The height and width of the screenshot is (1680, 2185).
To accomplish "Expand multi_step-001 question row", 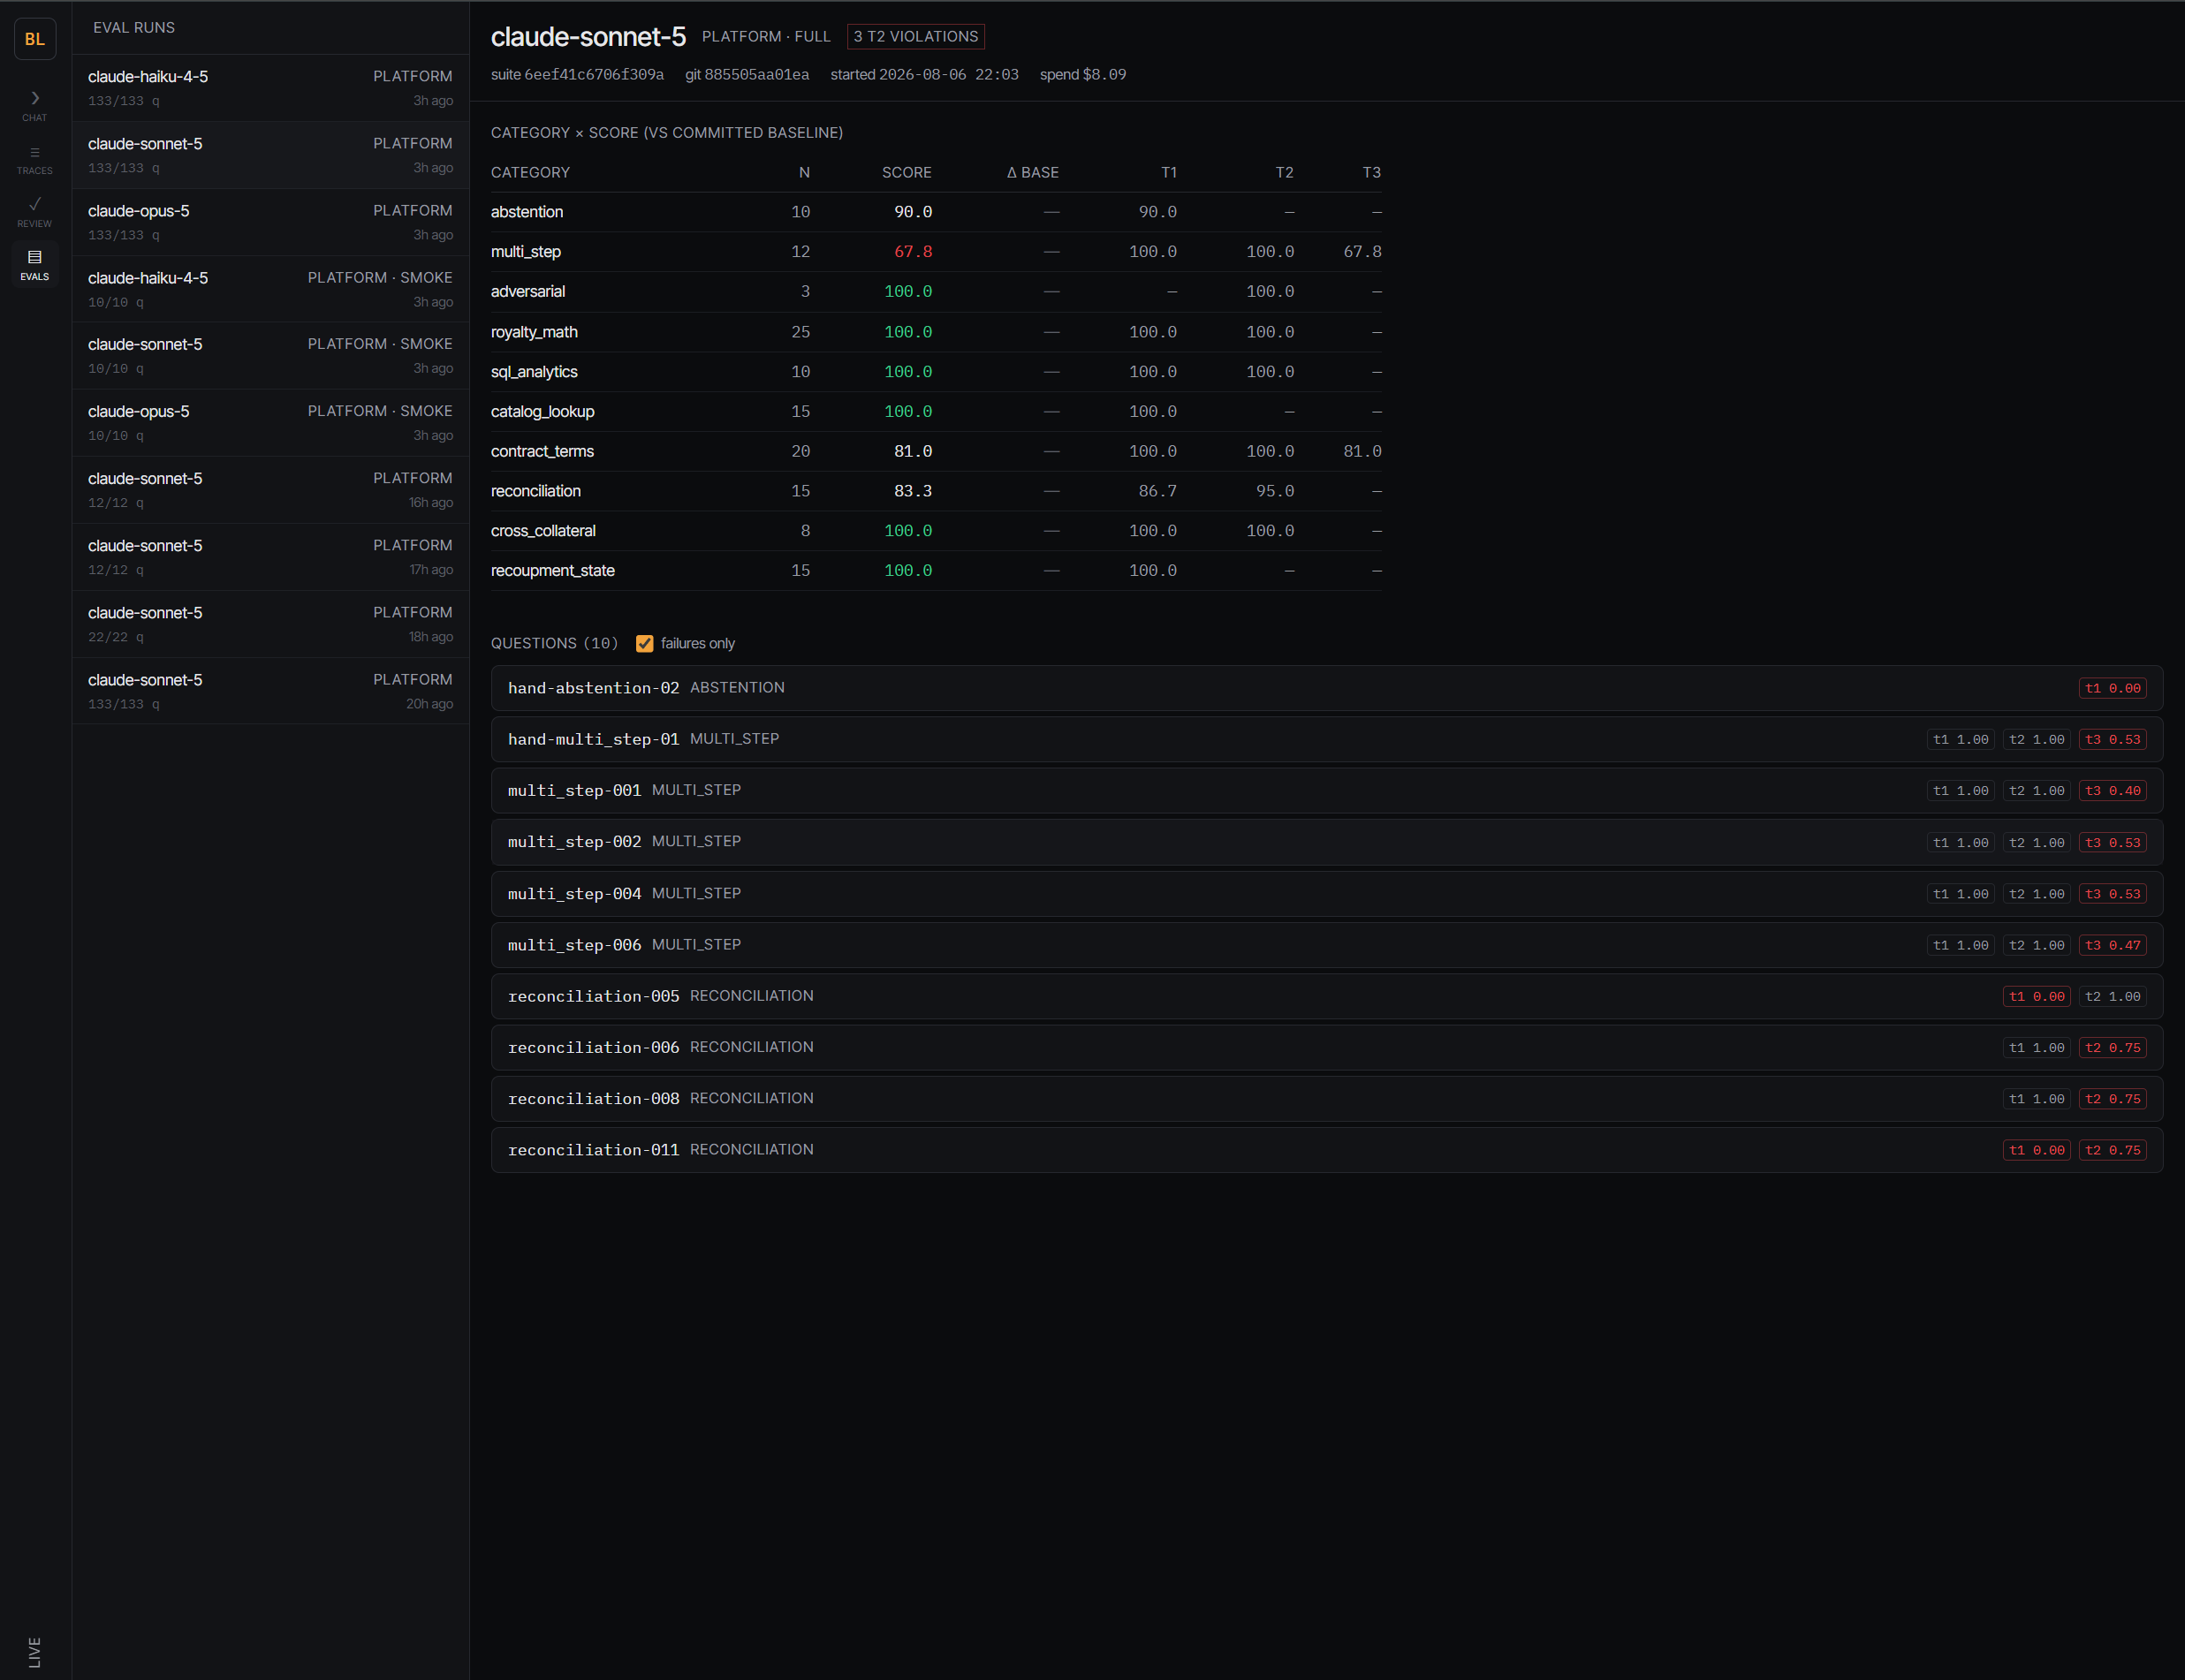I will [1326, 790].
